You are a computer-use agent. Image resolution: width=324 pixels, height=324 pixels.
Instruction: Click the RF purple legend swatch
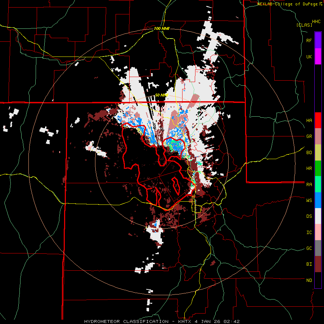[318, 40]
